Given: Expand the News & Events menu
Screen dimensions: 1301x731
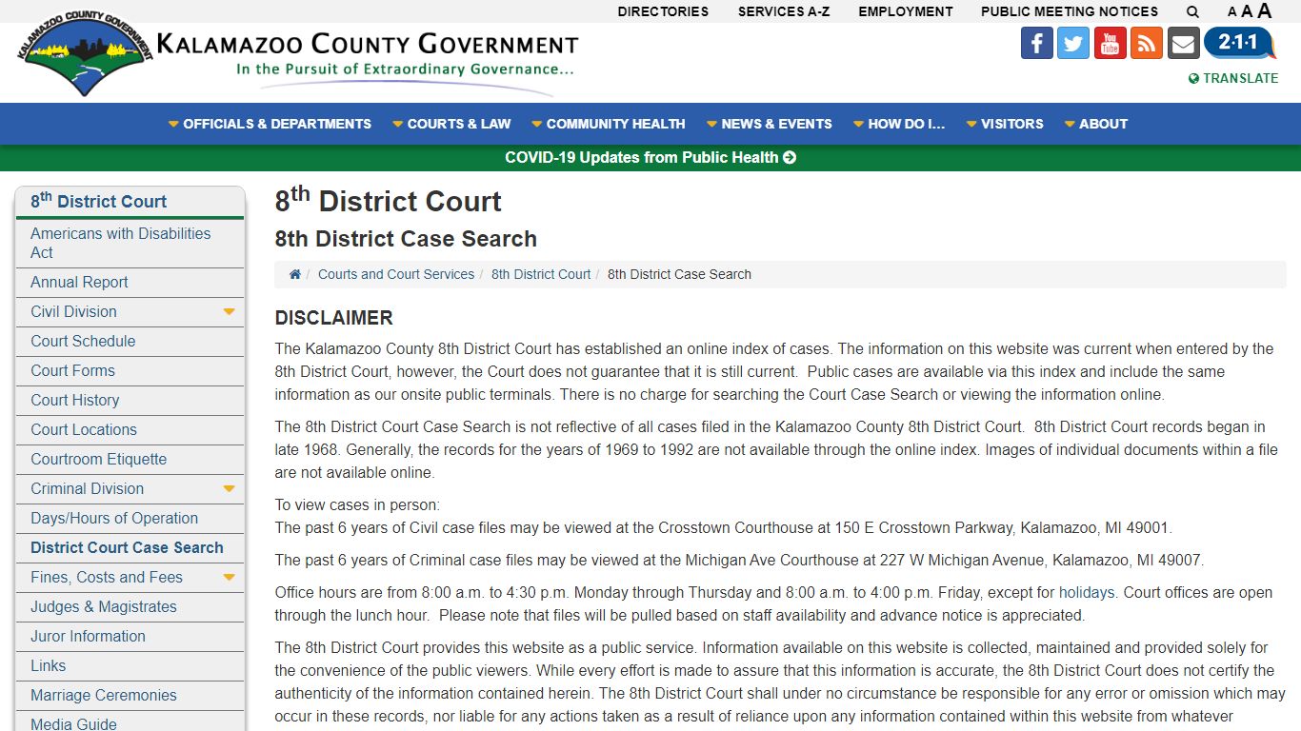Looking at the screenshot, I should pos(769,124).
